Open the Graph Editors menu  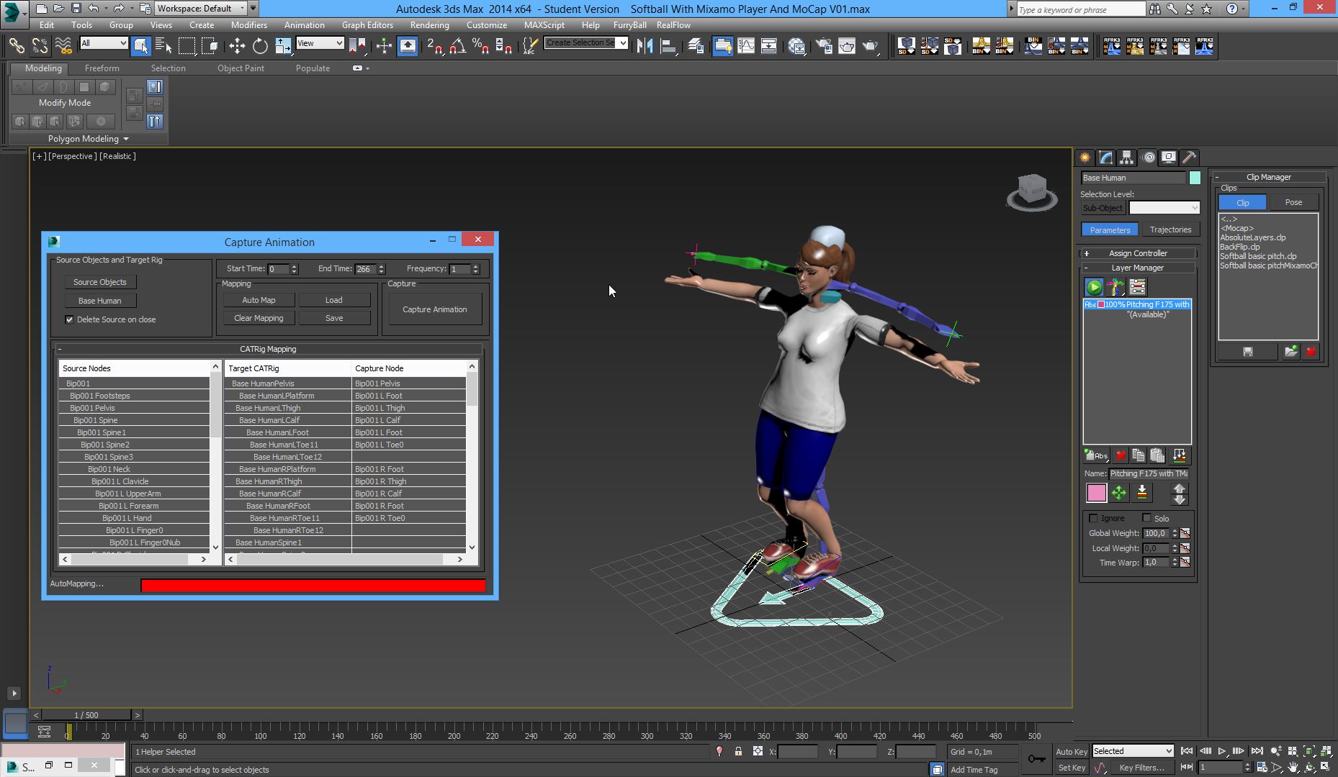point(367,24)
